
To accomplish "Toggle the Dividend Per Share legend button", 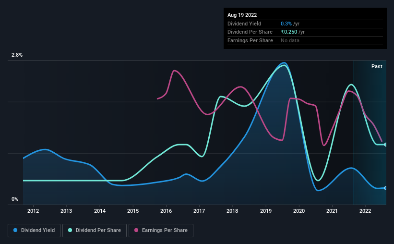I will (x=95, y=231).
